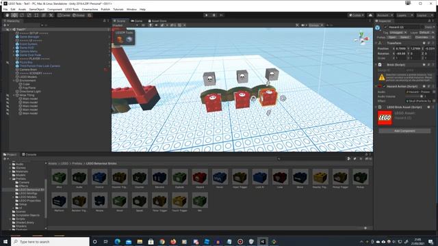Select the Move tool in toolbar

pos(14,15)
